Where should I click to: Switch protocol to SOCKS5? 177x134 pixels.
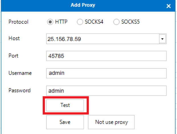point(116,22)
